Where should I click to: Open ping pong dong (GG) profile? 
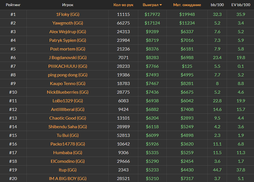[x=68, y=75]
